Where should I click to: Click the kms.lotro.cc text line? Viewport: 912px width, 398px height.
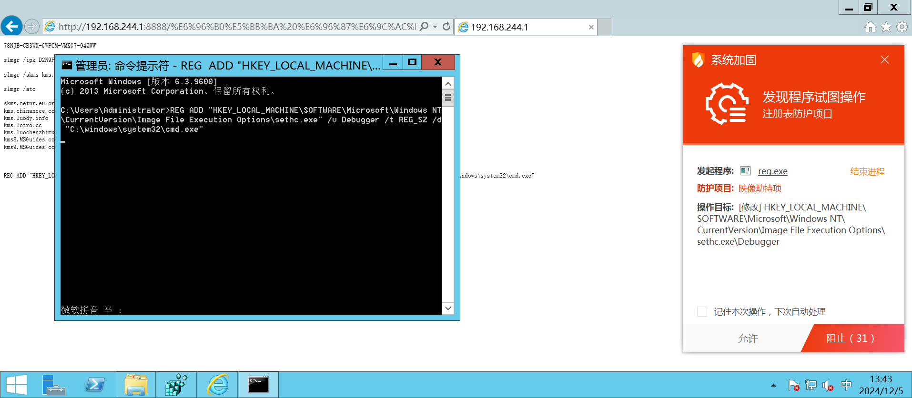point(23,125)
